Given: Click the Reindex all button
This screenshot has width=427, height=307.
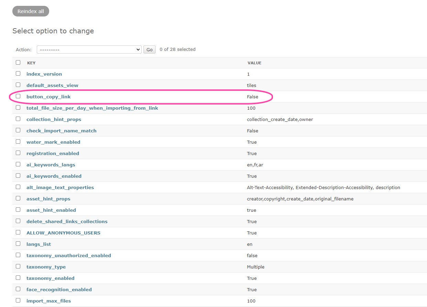Looking at the screenshot, I should pos(31,11).
